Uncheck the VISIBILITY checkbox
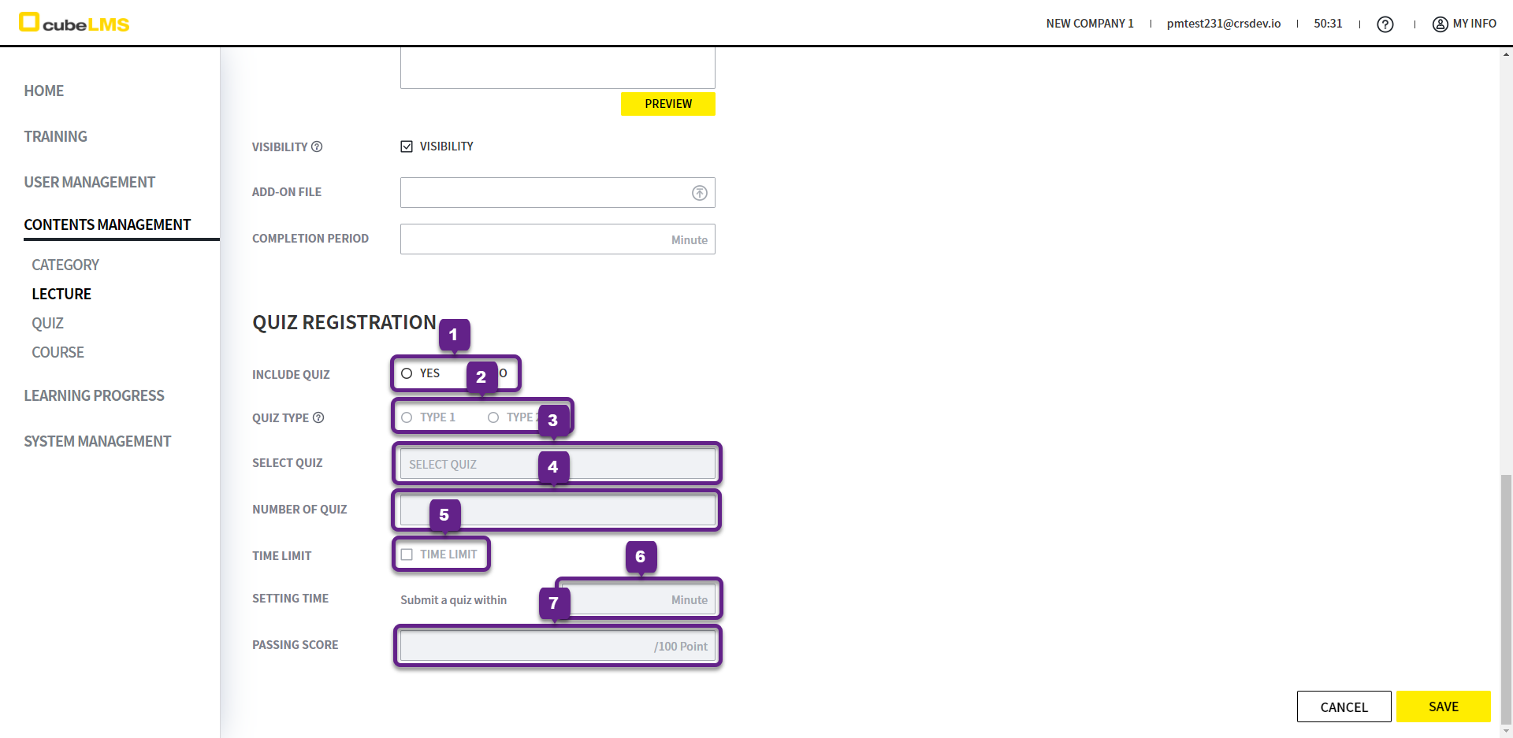The width and height of the screenshot is (1513, 738). coord(407,146)
